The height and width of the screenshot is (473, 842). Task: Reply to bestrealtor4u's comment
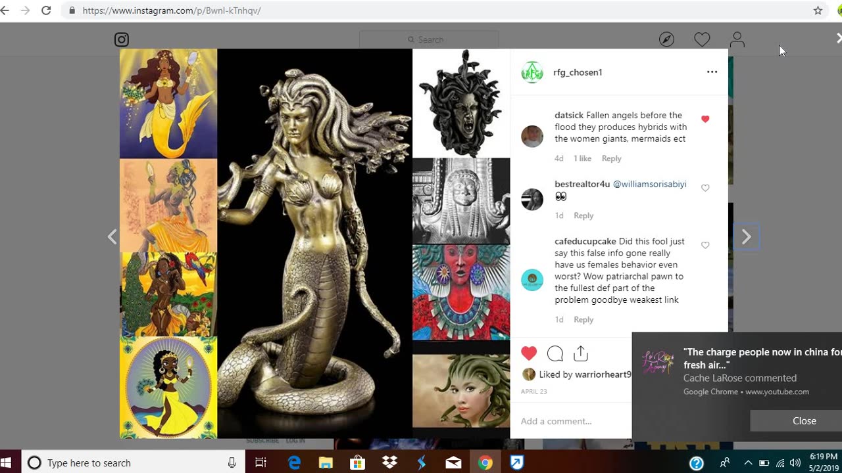pos(583,215)
